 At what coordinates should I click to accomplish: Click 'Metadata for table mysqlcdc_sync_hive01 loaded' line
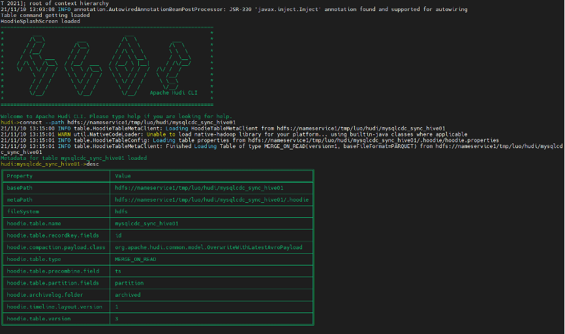(74, 158)
